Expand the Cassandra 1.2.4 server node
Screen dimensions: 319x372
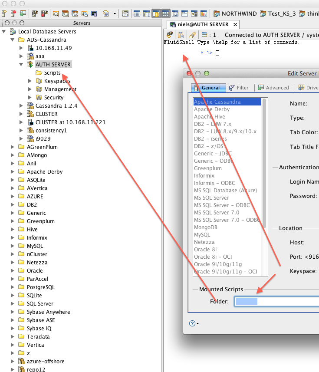tap(21, 105)
